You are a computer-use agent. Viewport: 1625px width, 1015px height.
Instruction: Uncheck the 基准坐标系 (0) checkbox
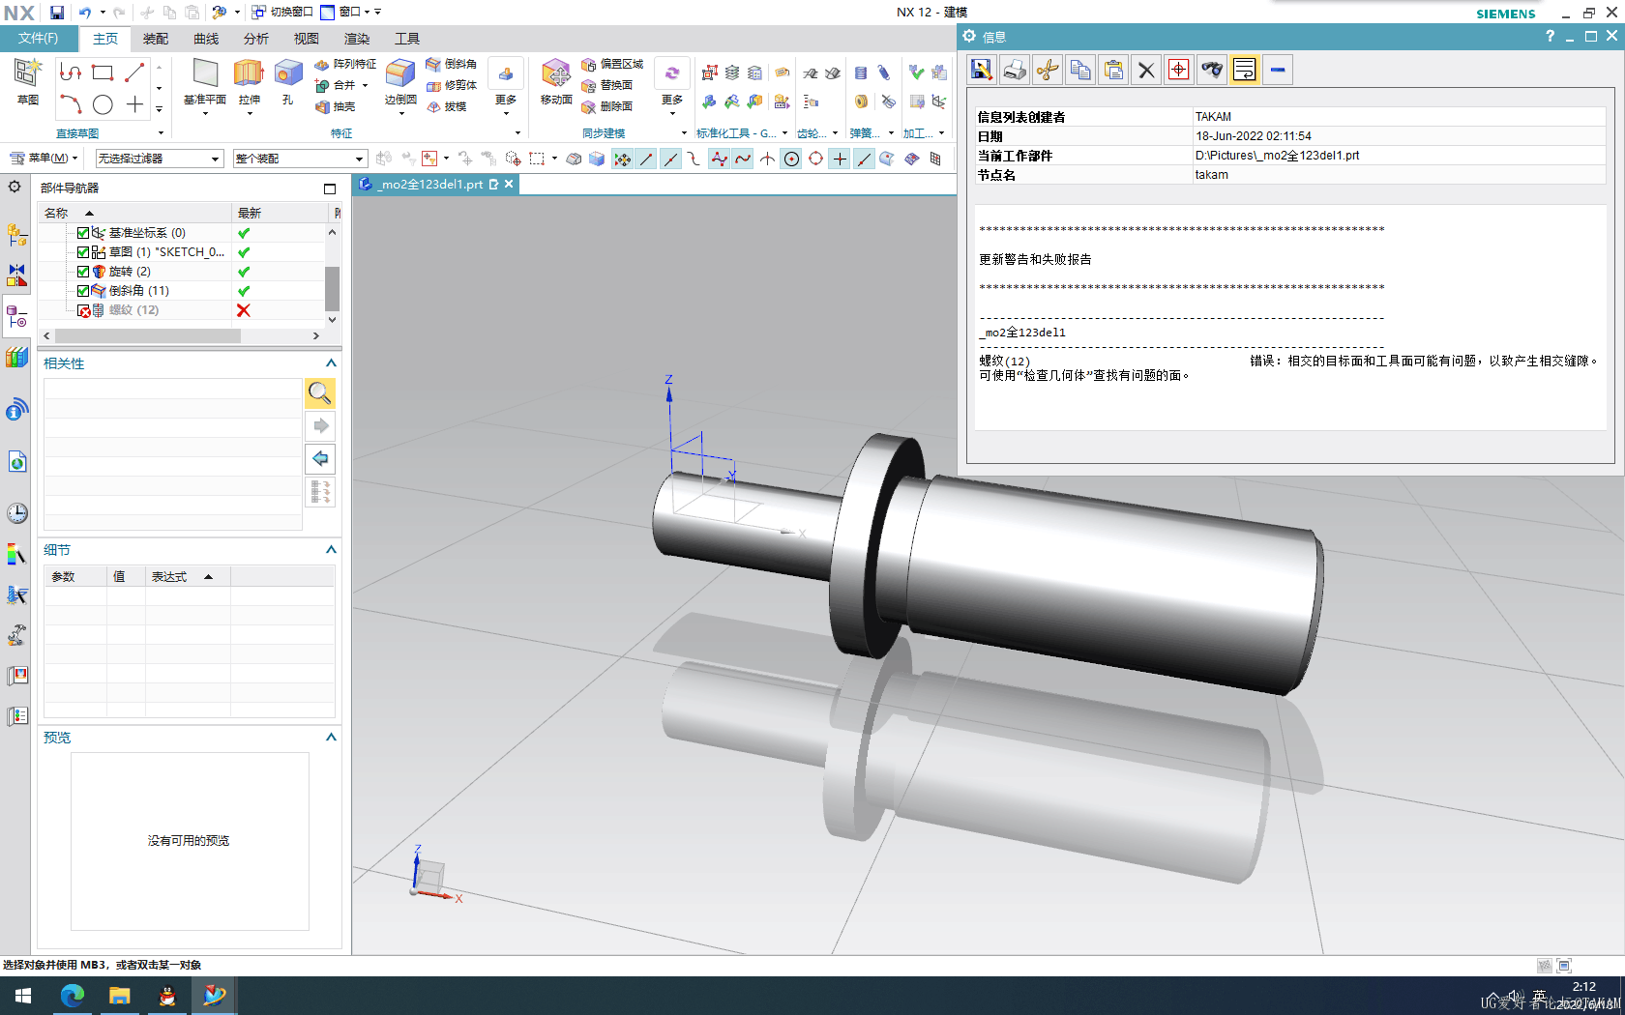[x=83, y=233]
